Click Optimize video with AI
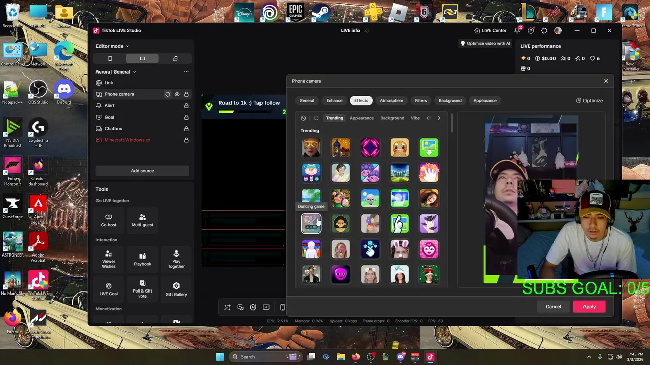Screen dimensions: 650x365 tap(485, 43)
